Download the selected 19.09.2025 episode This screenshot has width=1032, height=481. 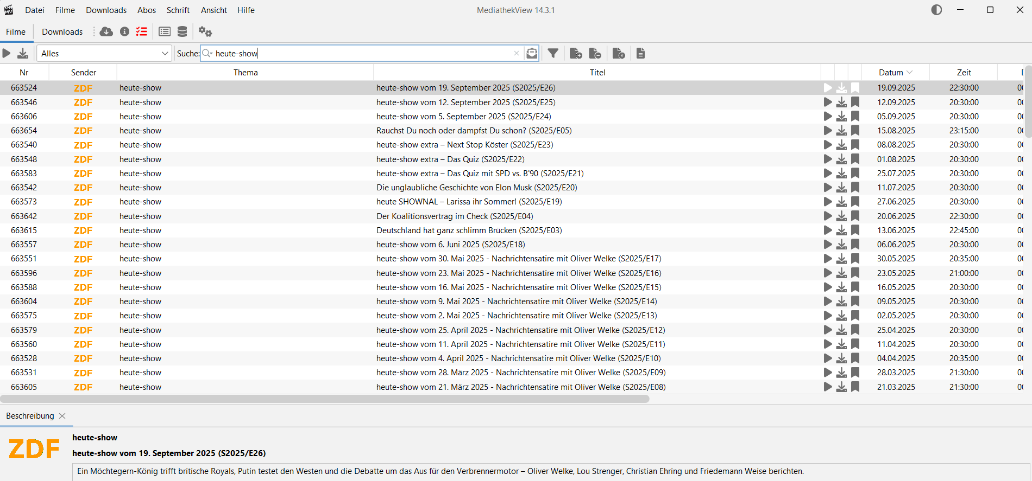click(x=841, y=88)
